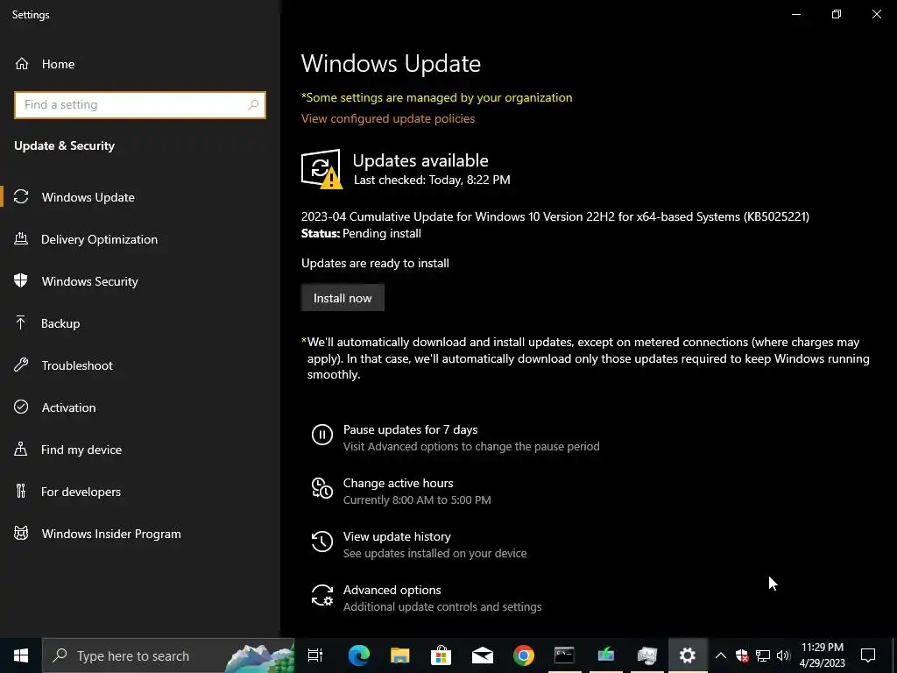Select Windows Update in the sidebar
This screenshot has width=897, height=673.
[x=139, y=197]
